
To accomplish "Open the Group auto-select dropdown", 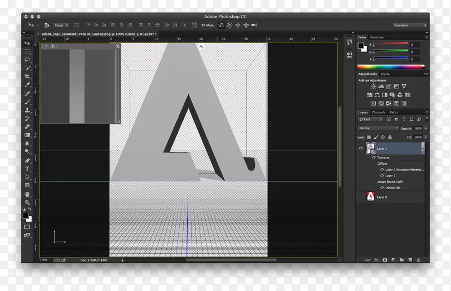I will [61, 25].
